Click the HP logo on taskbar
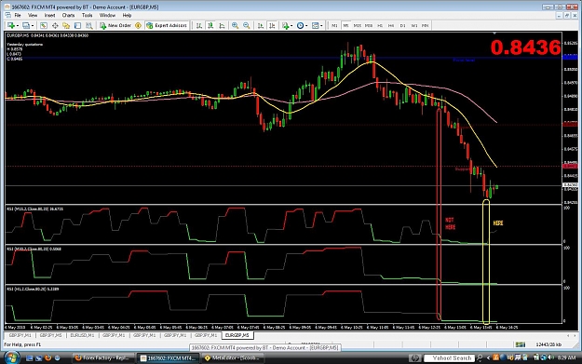Viewport: 582px width, 364px height. click(x=414, y=358)
